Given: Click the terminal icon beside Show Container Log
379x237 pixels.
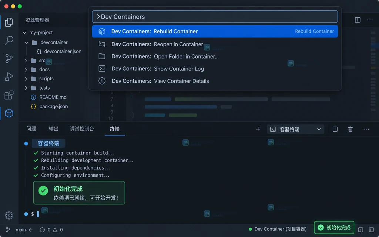Looking at the screenshot, I should (102, 69).
